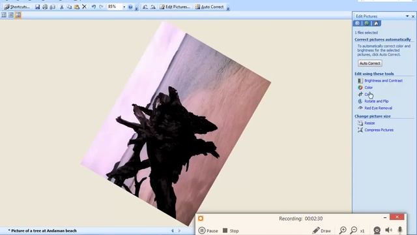Open Edit Pictures from toolbar
Image resolution: width=417 pixels, height=235 pixels.
[x=175, y=7]
